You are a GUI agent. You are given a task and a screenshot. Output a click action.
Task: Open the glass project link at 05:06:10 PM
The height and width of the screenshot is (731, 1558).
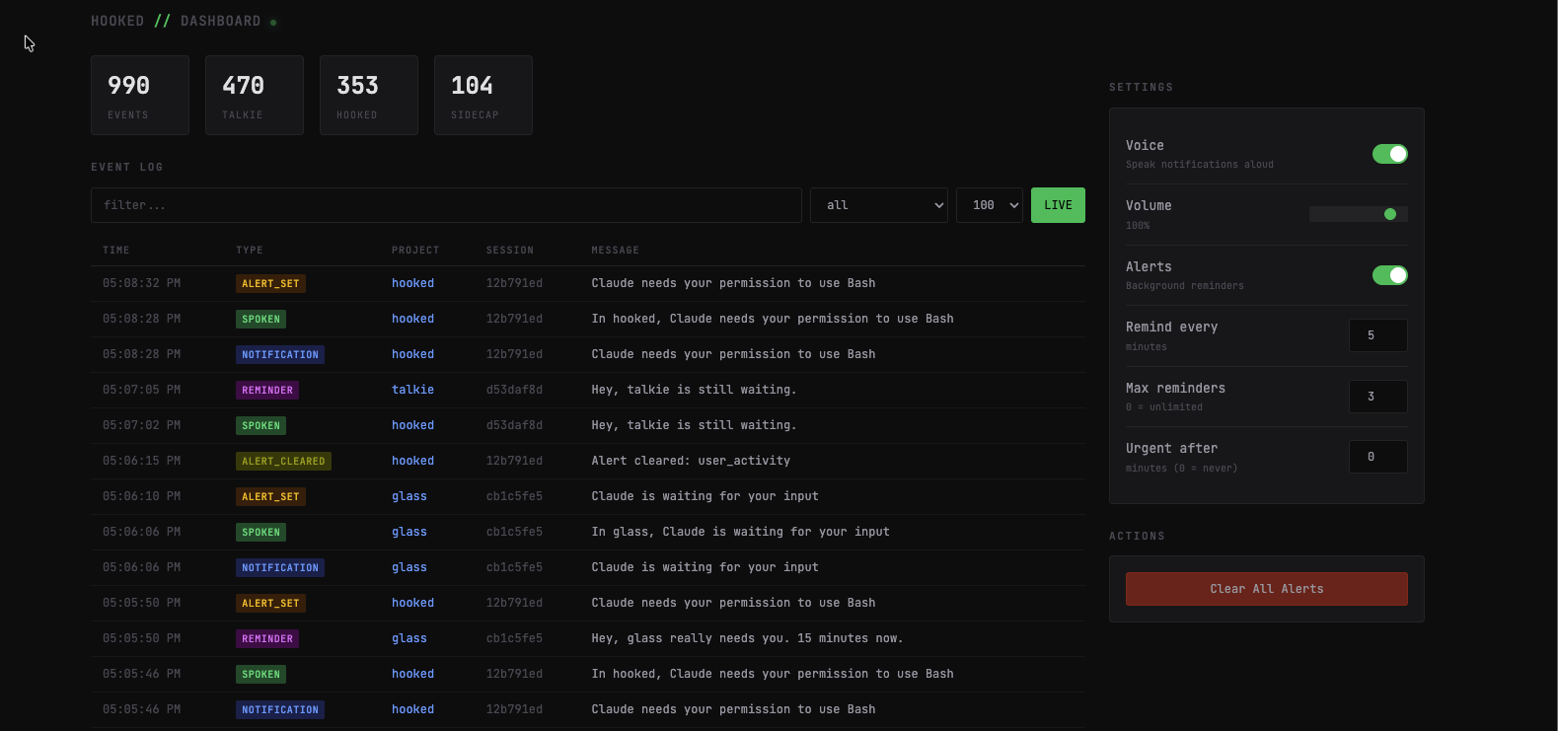(409, 496)
